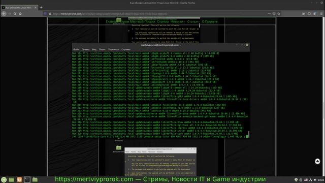Click the Pocket save icon
The height and width of the screenshot is (183, 325).
pyautogui.click(x=274, y=14)
